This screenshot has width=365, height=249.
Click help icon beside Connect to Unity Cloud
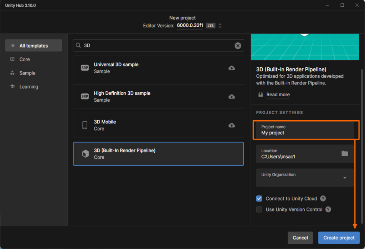point(323,199)
